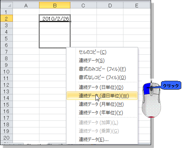
Task: Choose 連続データ (年単位)(Y) option
Action: pos(102,113)
